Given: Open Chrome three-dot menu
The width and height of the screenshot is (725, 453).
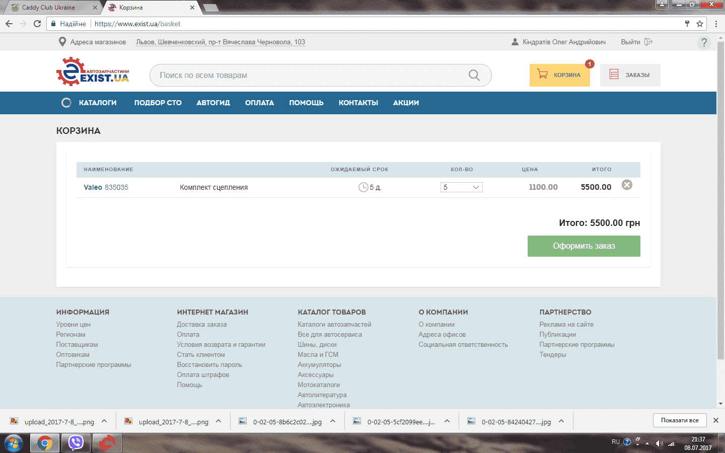Looking at the screenshot, I should coord(716,24).
